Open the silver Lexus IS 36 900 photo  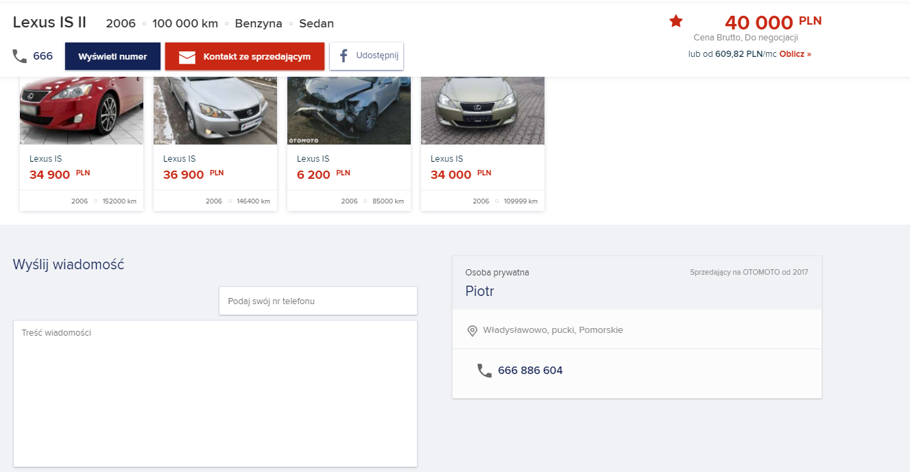click(215, 110)
